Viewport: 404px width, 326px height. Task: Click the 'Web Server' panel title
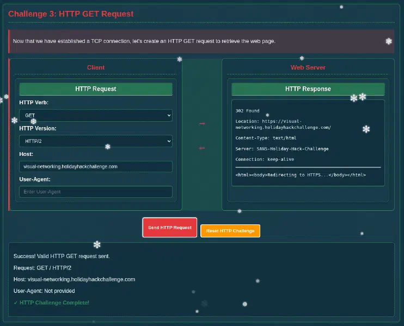coord(308,67)
